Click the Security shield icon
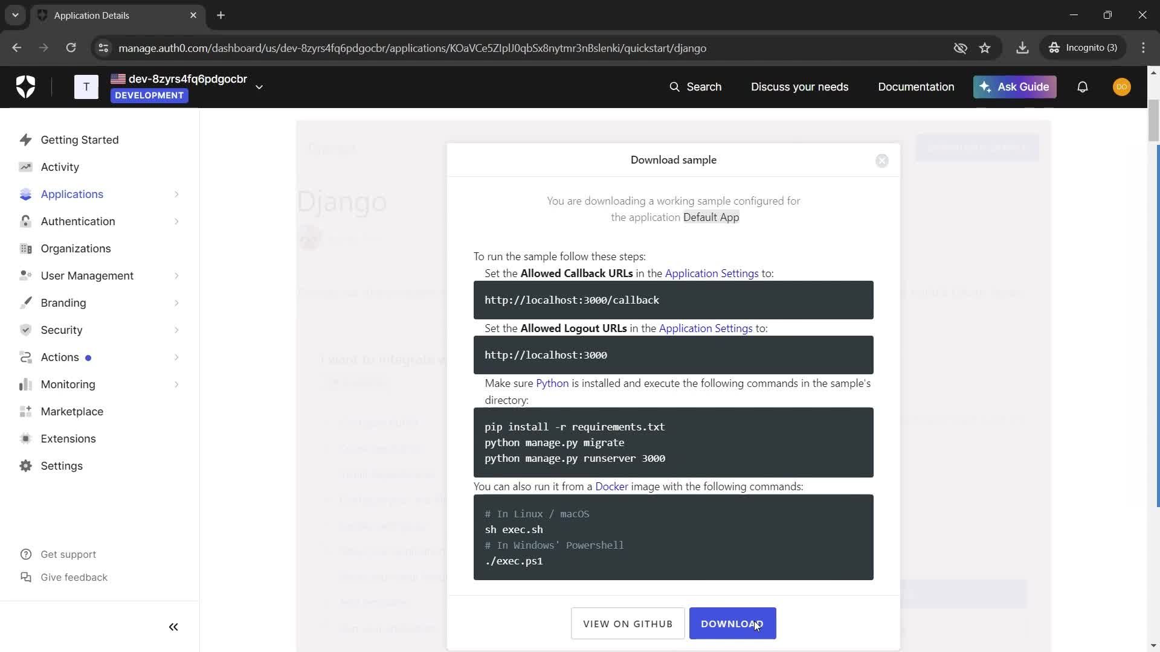 [25, 330]
